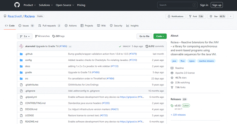Viewport: 237px width, 124px height.
Task: Fork the repository
Action: click(x=196, y=16)
